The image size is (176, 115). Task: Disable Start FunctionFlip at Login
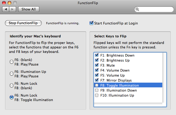click(x=91, y=23)
